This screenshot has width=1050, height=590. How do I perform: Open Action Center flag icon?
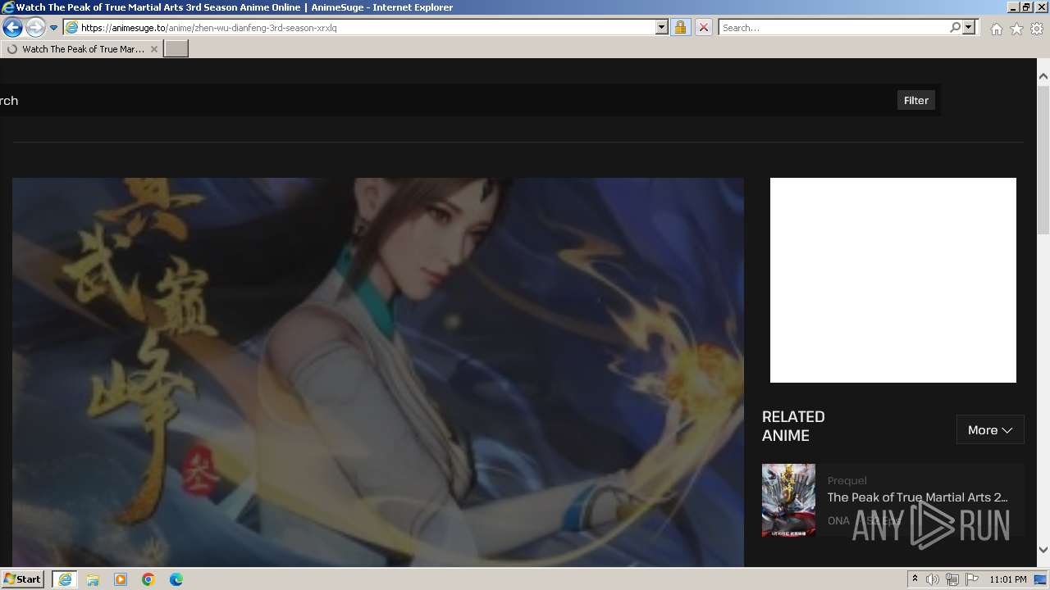(972, 579)
